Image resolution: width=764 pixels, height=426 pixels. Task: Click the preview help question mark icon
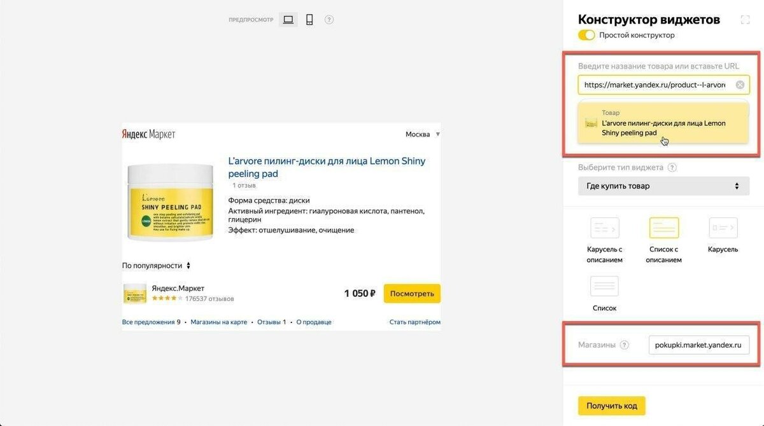(329, 20)
